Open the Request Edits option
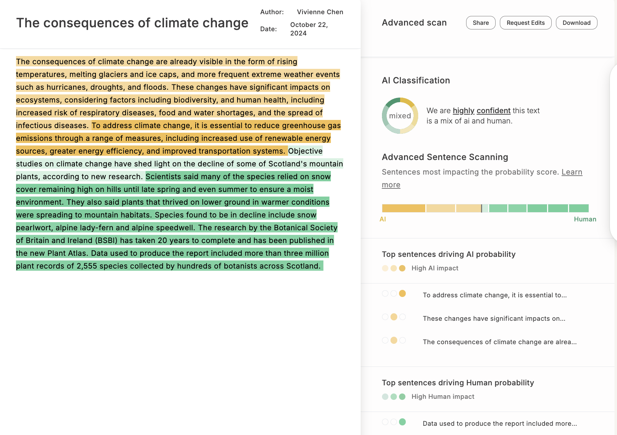 click(x=525, y=23)
